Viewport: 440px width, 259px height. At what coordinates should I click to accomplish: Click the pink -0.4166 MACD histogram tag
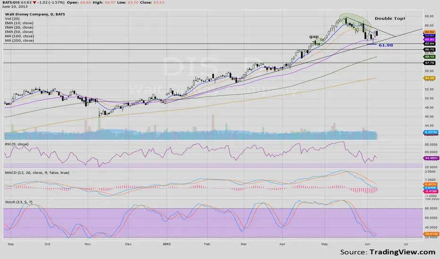pos(431,191)
